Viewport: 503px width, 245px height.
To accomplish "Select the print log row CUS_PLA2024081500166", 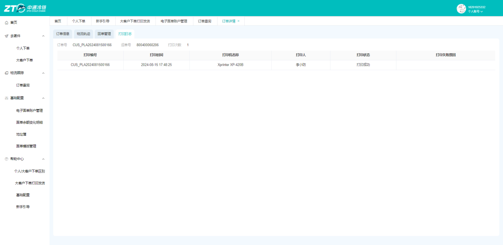I will pos(276,65).
